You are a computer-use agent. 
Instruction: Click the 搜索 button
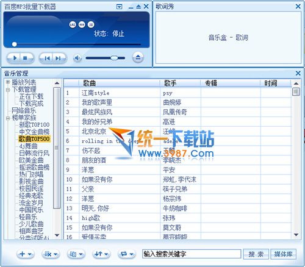click(256, 254)
